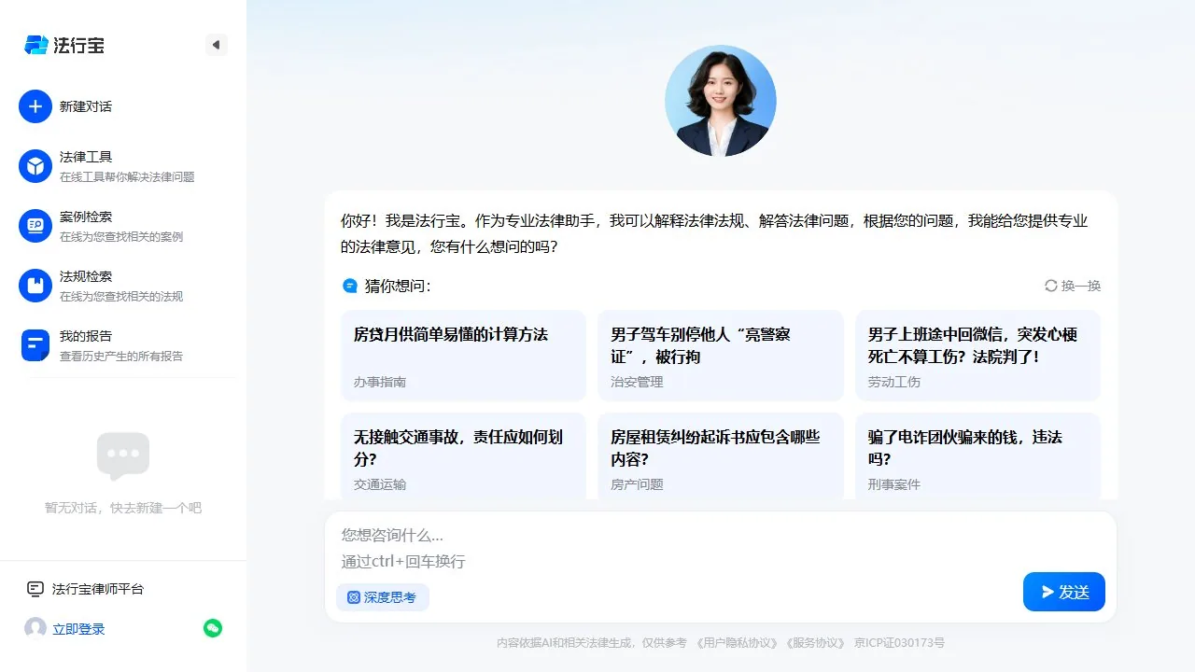Open the 《用户隐私协议》 link

(x=738, y=643)
